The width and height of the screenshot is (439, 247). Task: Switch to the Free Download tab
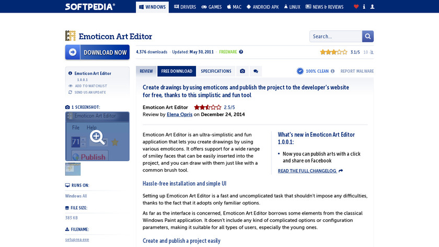tap(177, 71)
